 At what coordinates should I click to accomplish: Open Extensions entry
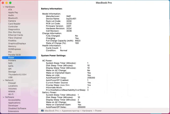[x=14, y=111]
